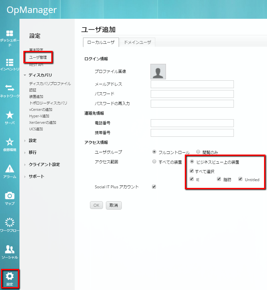Open Hyper-V追加 menu item
This screenshot has width=267, height=290.
39,116
